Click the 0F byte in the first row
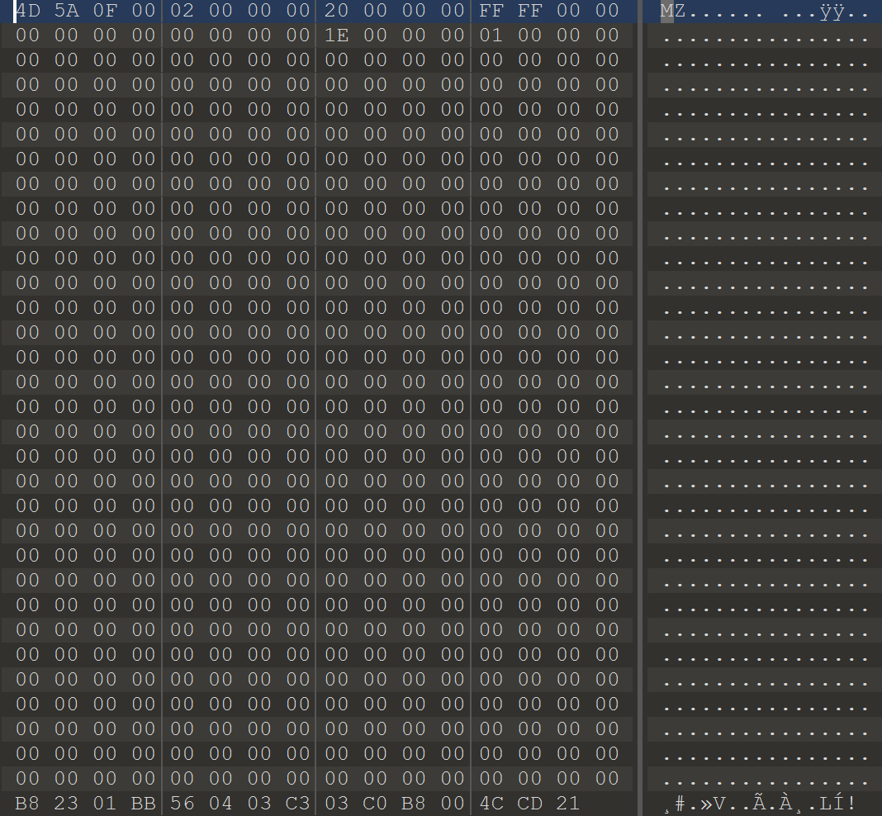 pyautogui.click(x=105, y=11)
